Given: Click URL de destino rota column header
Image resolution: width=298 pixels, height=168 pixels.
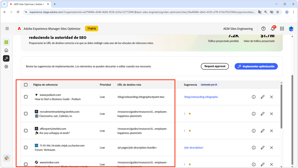Looking at the screenshot, I should coord(129,85).
